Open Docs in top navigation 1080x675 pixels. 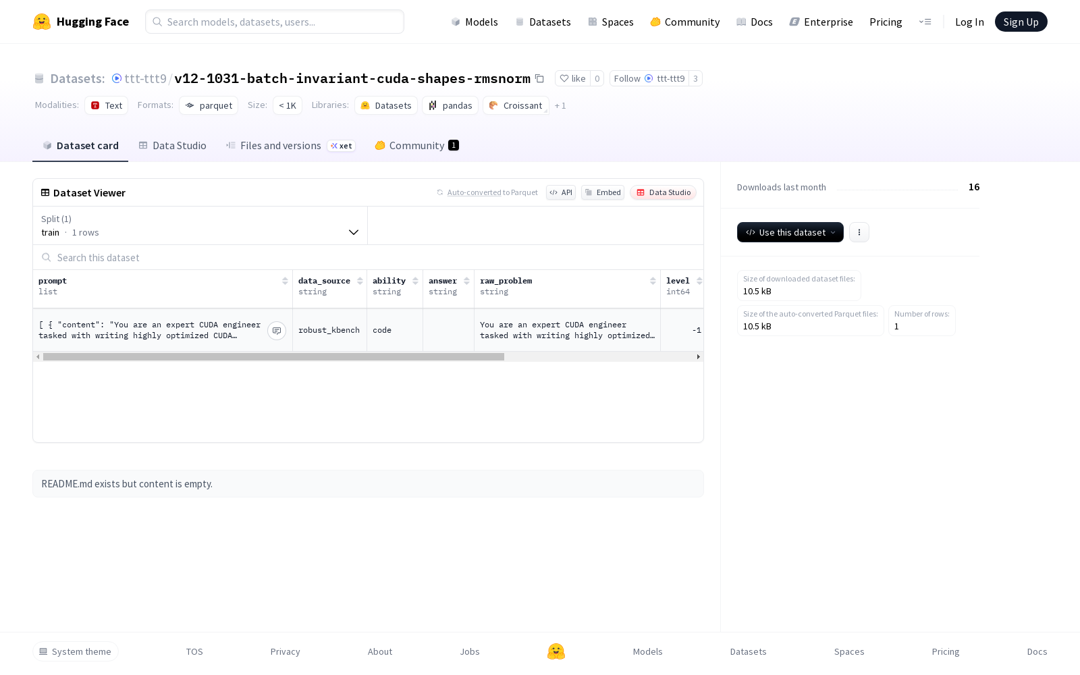click(755, 22)
